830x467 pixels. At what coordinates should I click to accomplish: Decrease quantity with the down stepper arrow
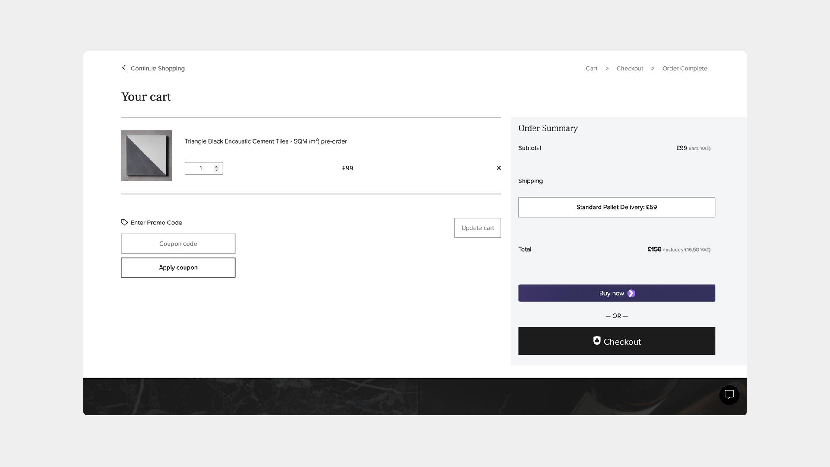coord(217,170)
